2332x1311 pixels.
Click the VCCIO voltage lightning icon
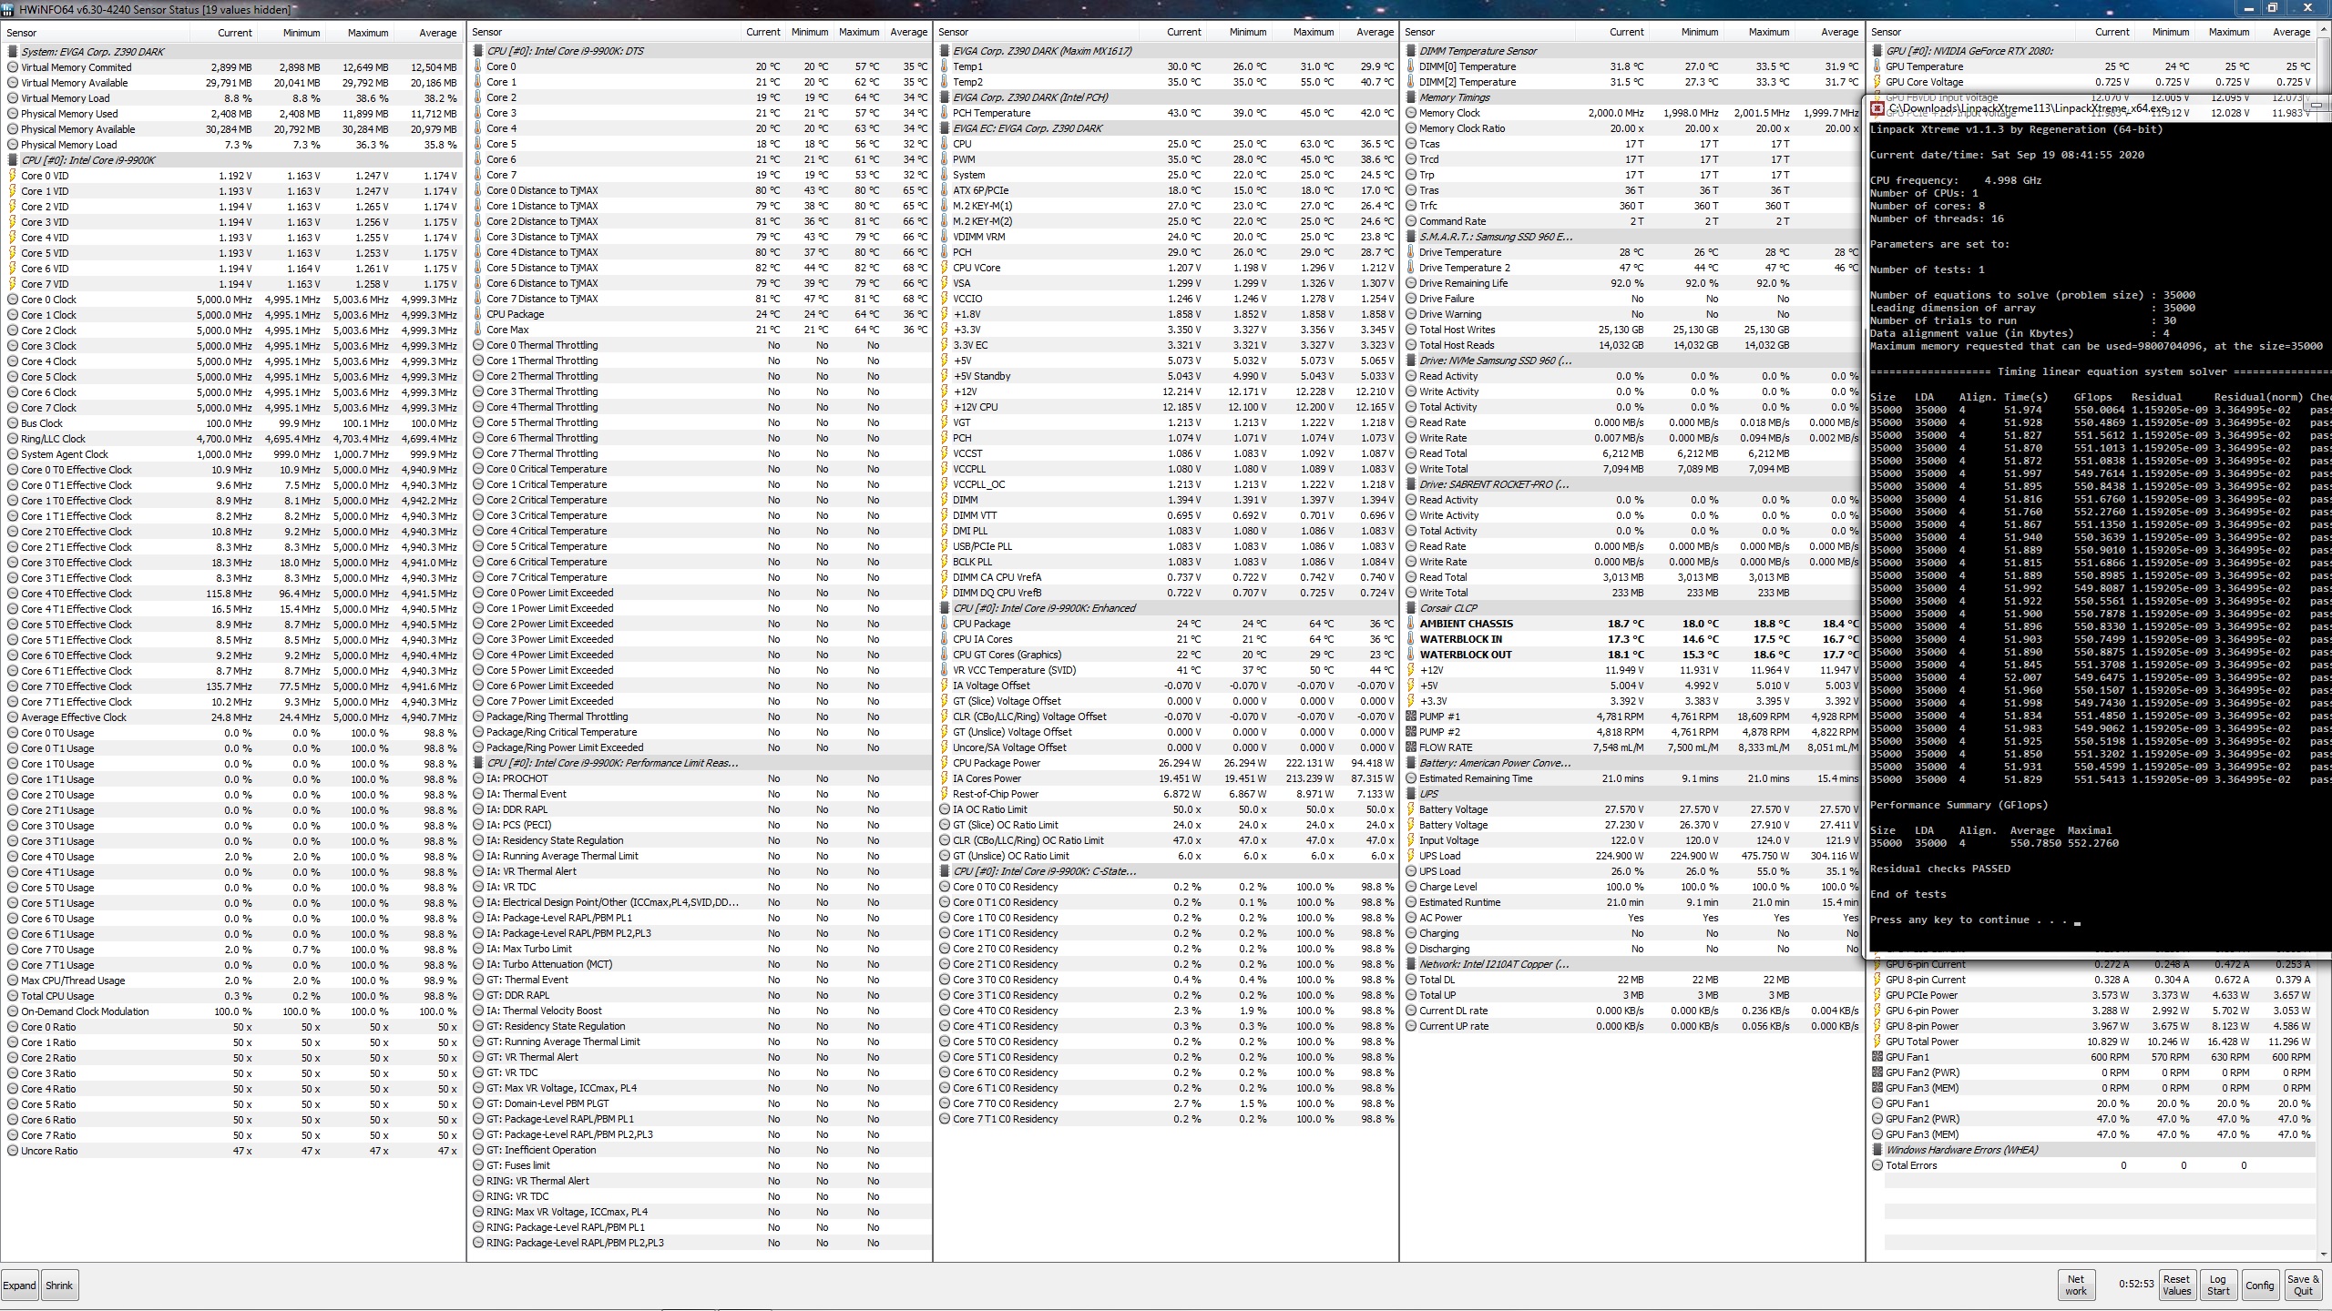[x=946, y=299]
